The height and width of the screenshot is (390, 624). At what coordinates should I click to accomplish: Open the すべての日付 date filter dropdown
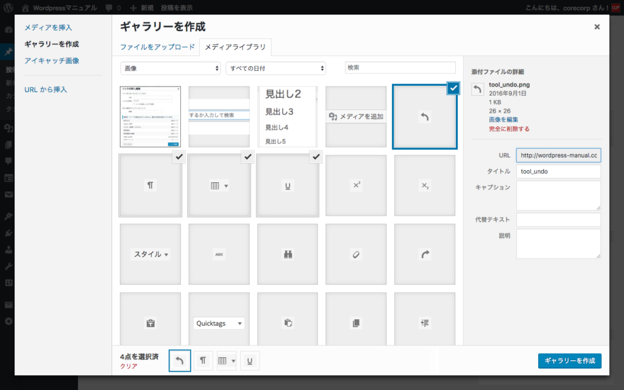(275, 68)
